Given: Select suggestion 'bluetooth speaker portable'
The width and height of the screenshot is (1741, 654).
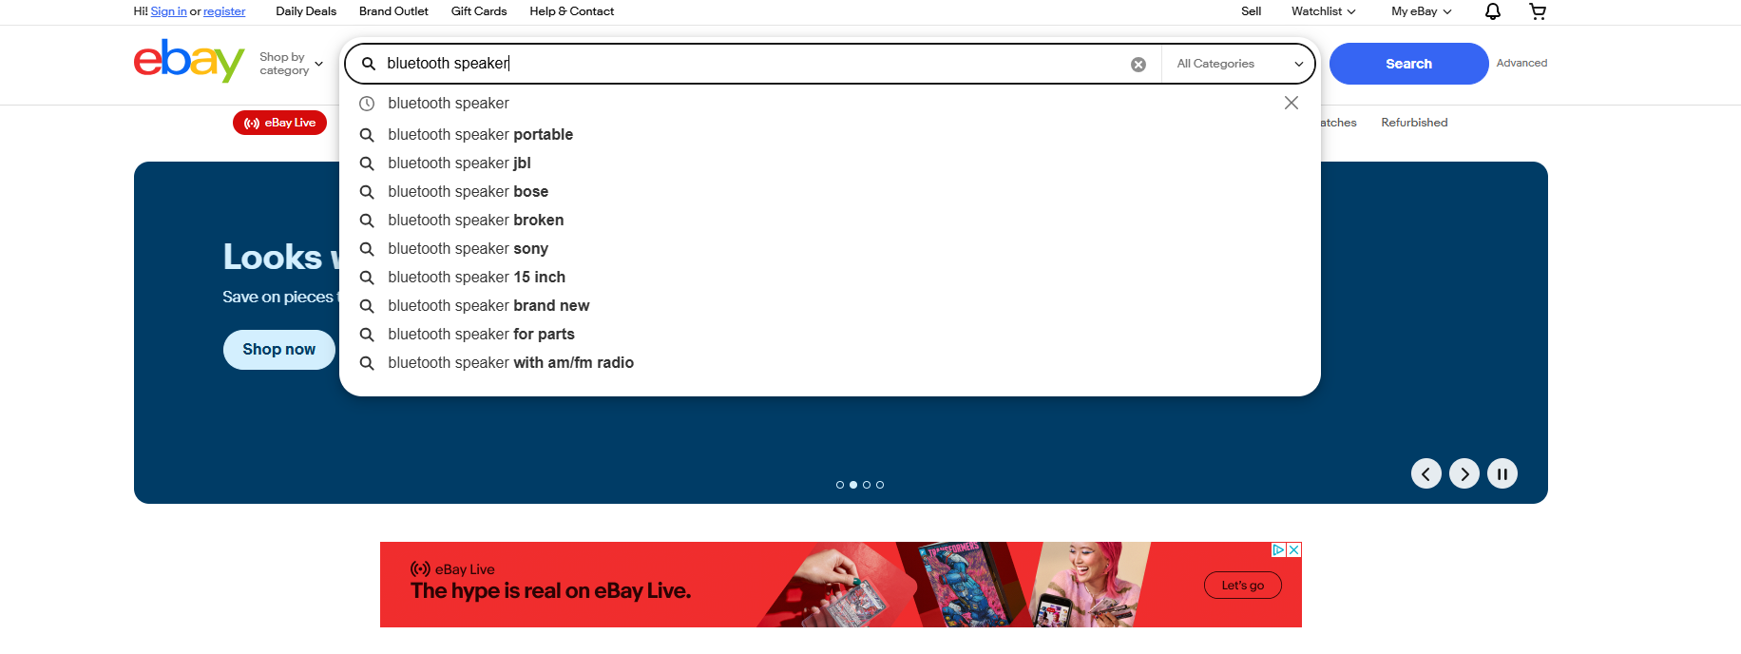Looking at the screenshot, I should click(481, 135).
